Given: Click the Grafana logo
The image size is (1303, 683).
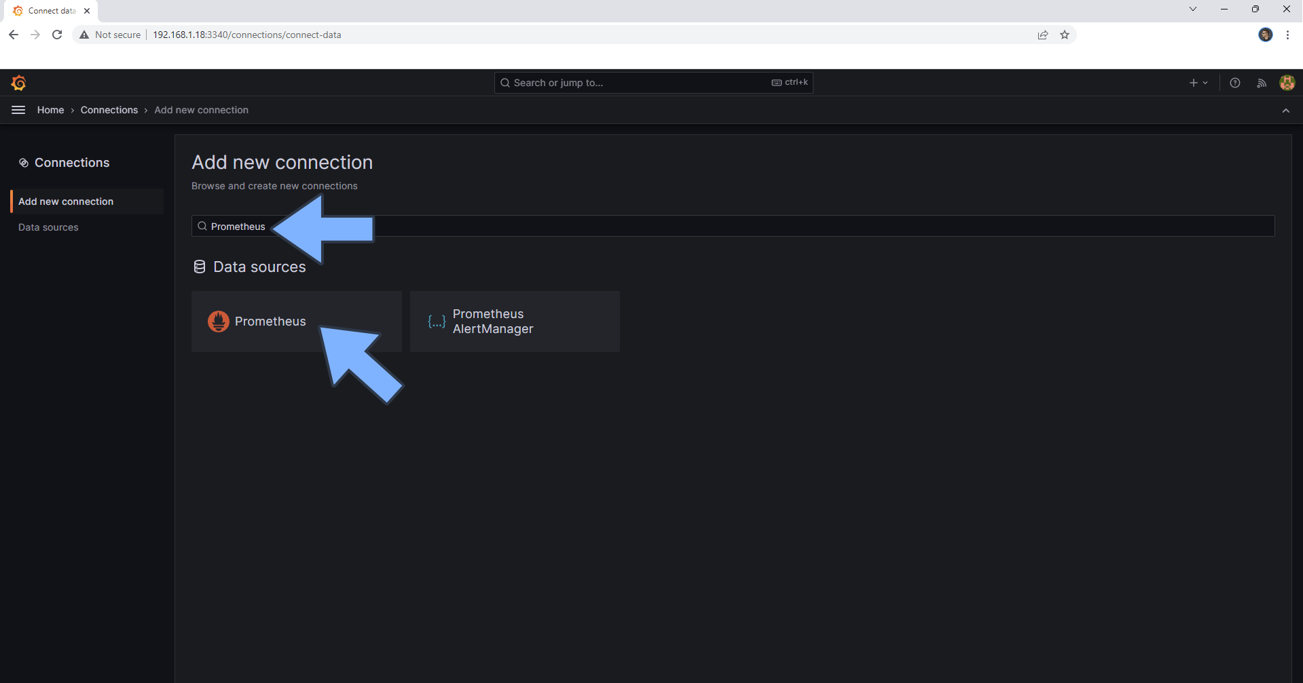Looking at the screenshot, I should (18, 82).
